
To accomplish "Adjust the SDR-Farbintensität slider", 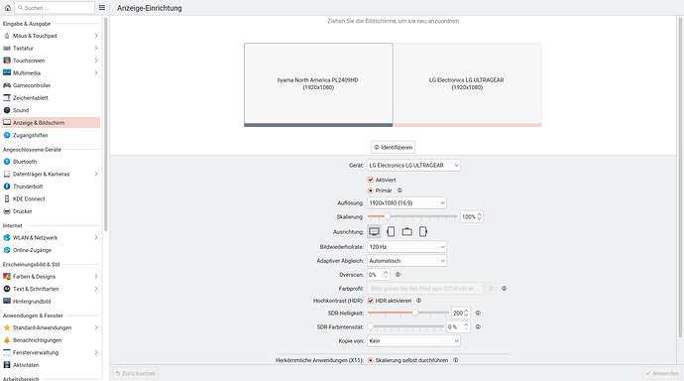I will (x=405, y=326).
